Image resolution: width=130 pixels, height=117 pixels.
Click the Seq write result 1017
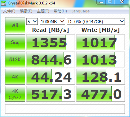point(101,42)
